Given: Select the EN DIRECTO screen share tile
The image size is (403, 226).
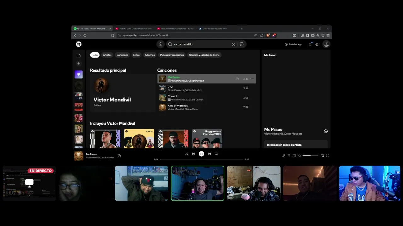Looking at the screenshot, I should (29, 183).
